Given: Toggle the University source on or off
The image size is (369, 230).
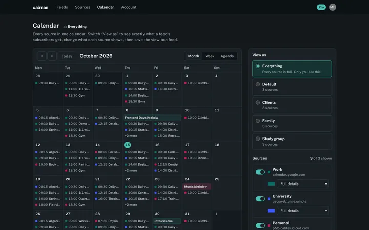Looking at the screenshot, I should tap(260, 199).
